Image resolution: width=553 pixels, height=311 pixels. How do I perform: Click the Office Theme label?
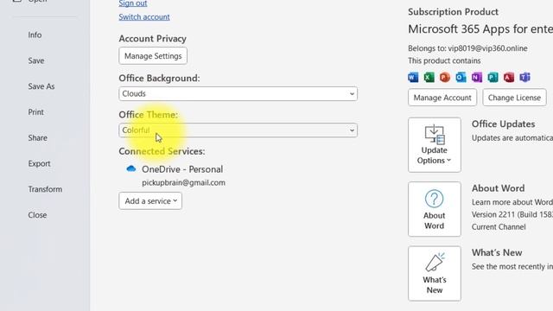[148, 115]
